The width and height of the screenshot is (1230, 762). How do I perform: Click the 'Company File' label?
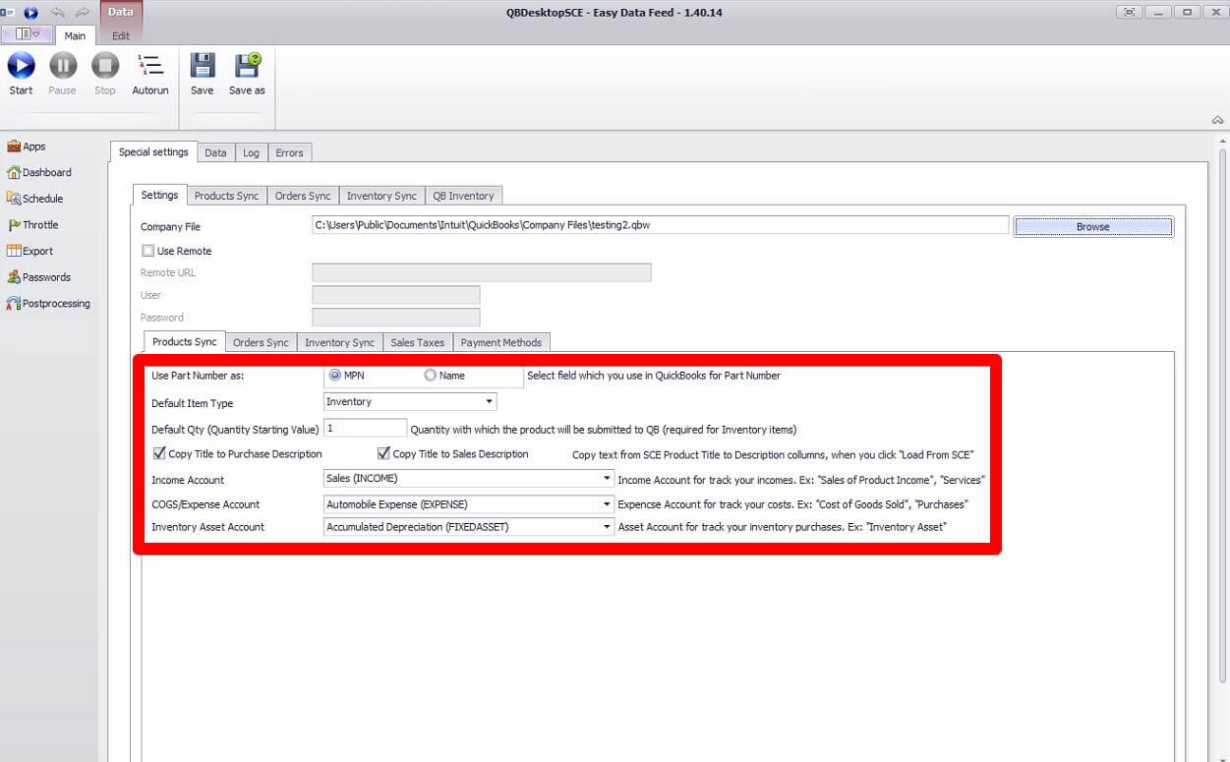pos(170,227)
